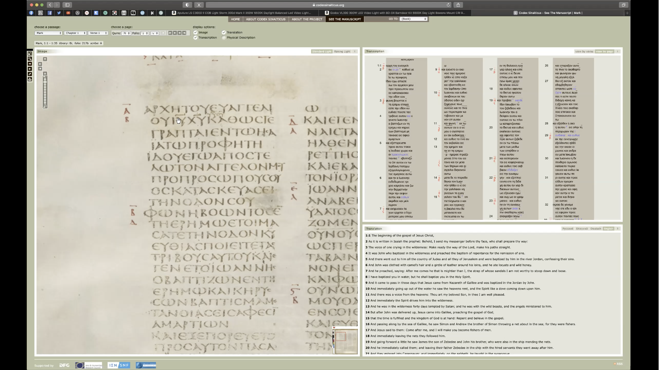This screenshot has height=370, width=660.
Task: Open the Mark book dropdown
Action: tap(48, 33)
